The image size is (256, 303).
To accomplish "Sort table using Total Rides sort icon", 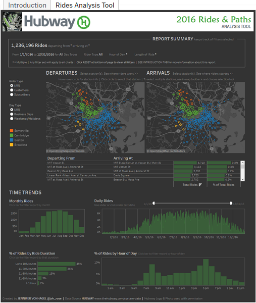I will [x=200, y=185].
